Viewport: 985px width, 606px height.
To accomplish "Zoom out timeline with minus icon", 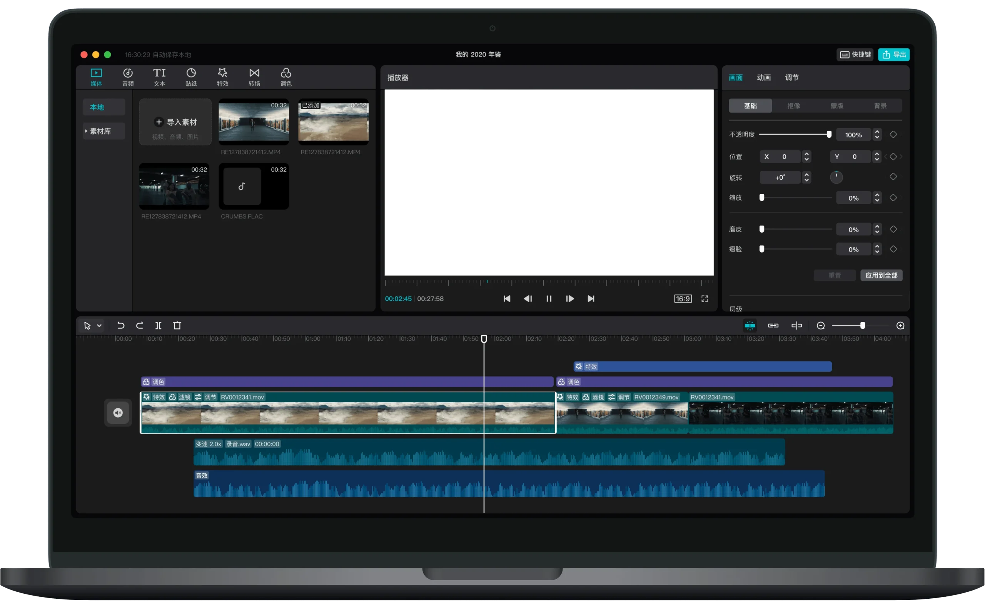I will tap(821, 326).
